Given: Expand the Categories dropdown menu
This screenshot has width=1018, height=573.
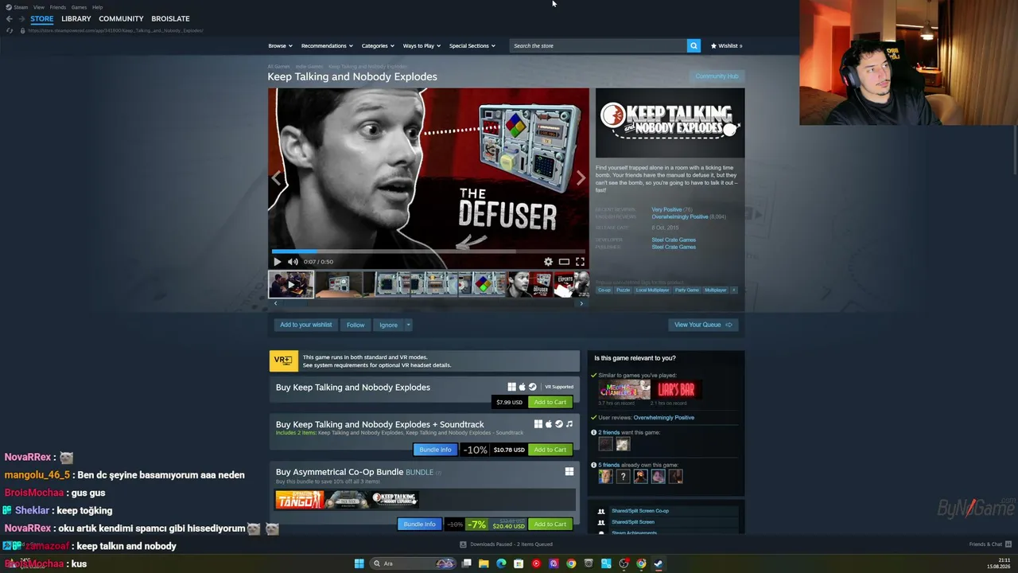Looking at the screenshot, I should point(378,45).
